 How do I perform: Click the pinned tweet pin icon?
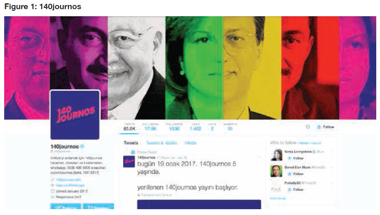pos(133,152)
